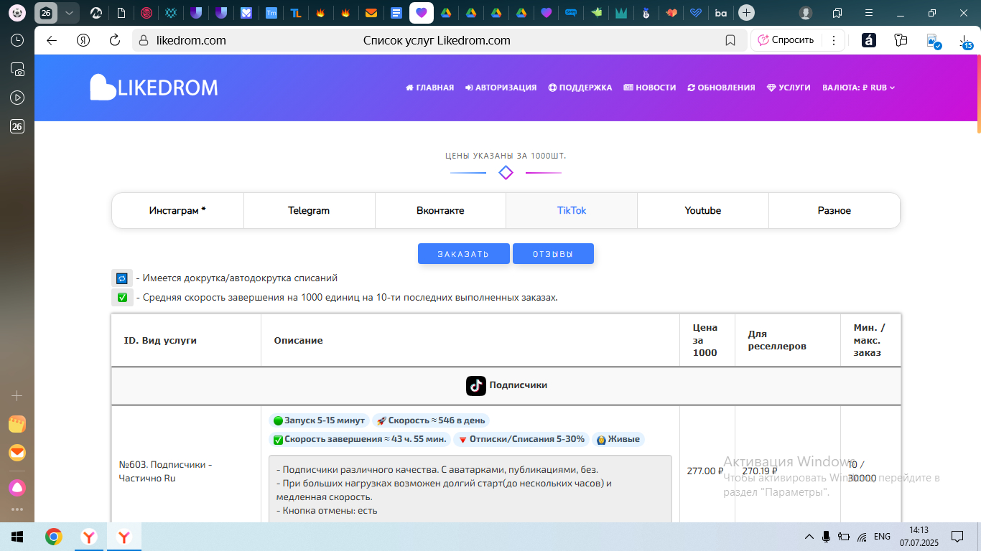Open the three-dots menu beside Спросить
The height and width of the screenshot is (551, 981).
click(x=833, y=40)
